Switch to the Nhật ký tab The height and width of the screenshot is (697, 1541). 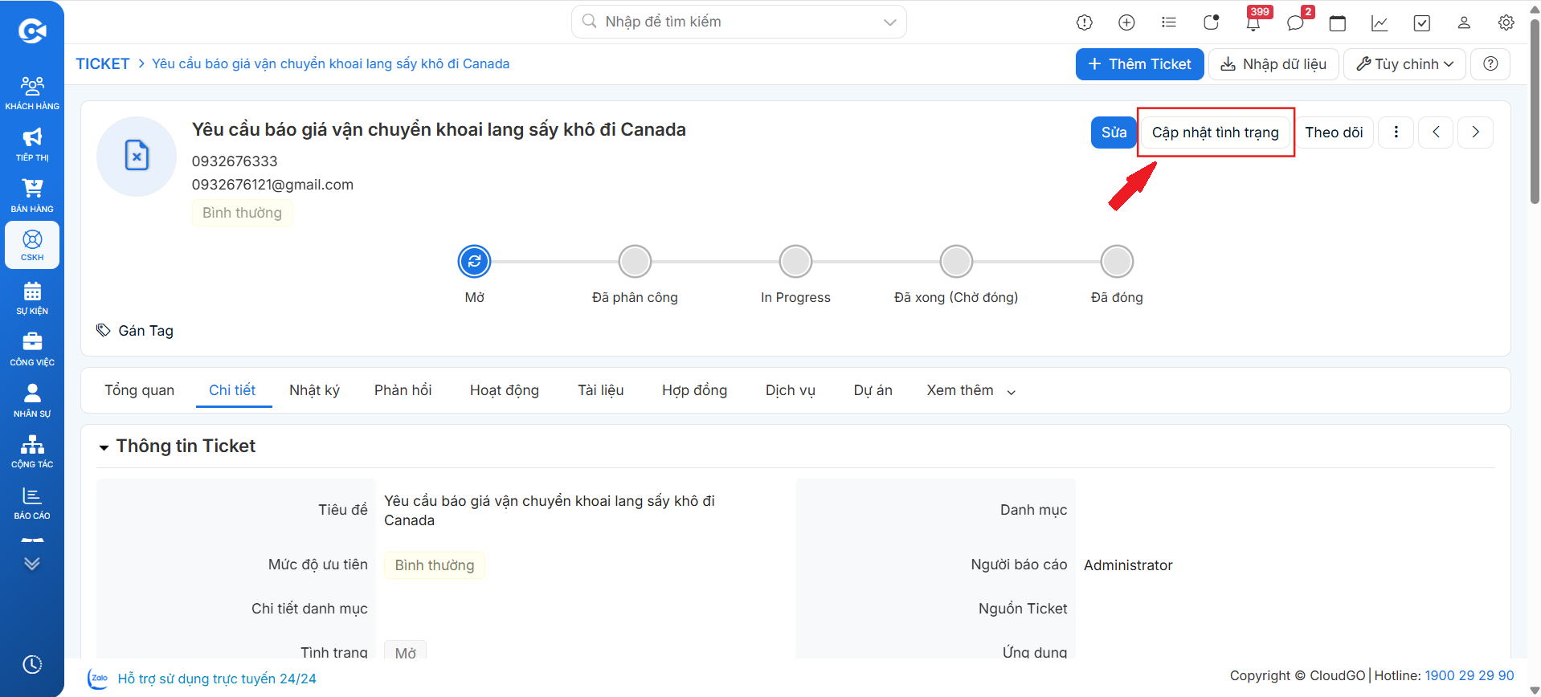tap(314, 390)
